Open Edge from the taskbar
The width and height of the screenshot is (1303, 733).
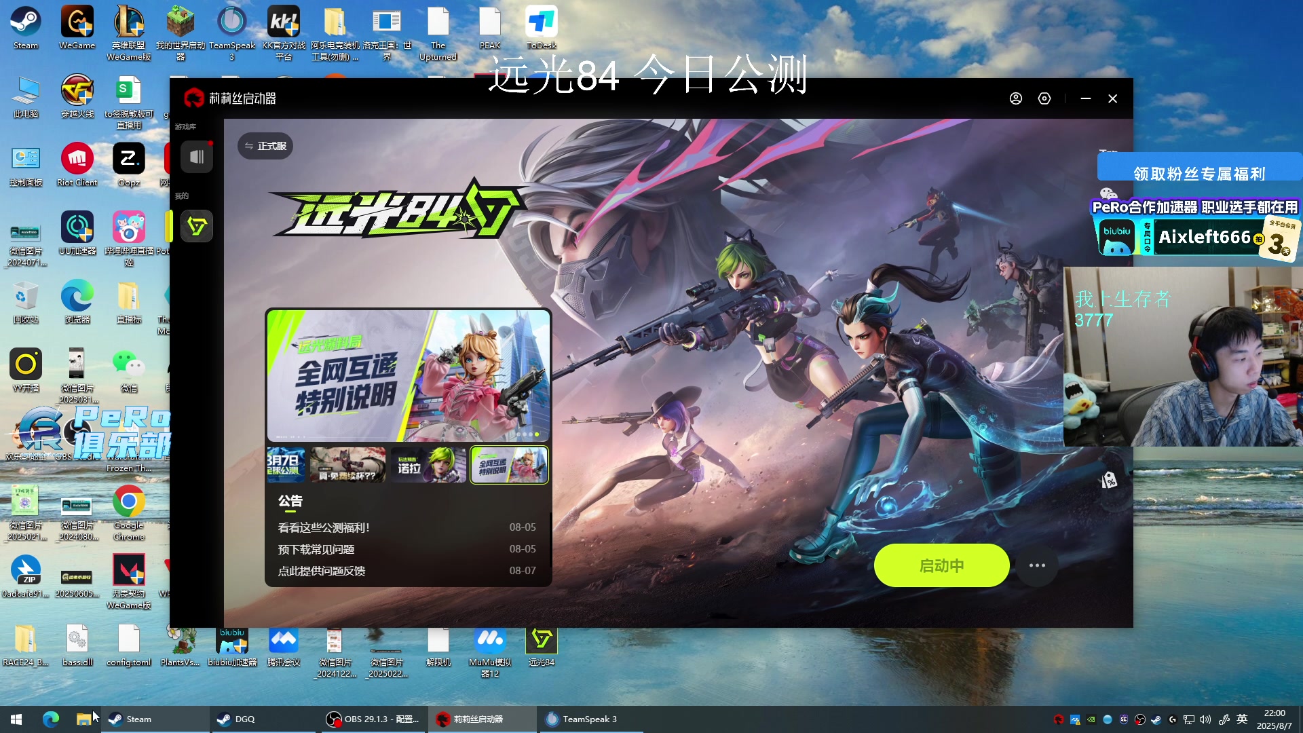tap(51, 719)
